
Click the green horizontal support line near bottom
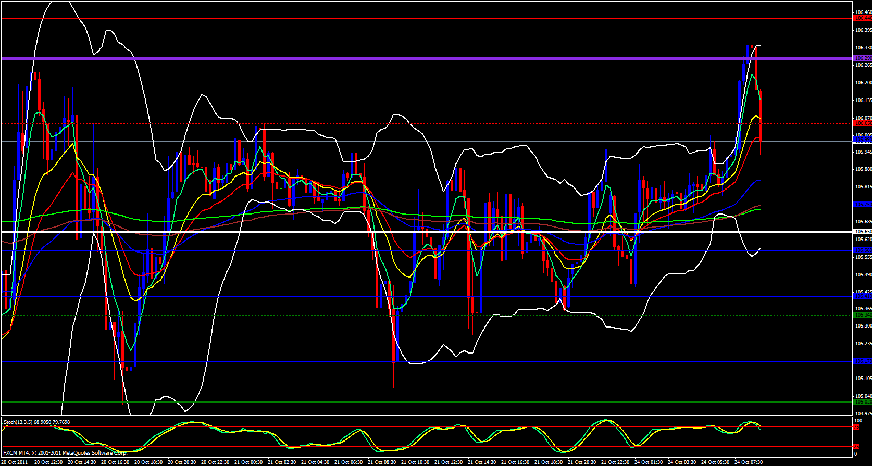pyautogui.click(x=417, y=402)
